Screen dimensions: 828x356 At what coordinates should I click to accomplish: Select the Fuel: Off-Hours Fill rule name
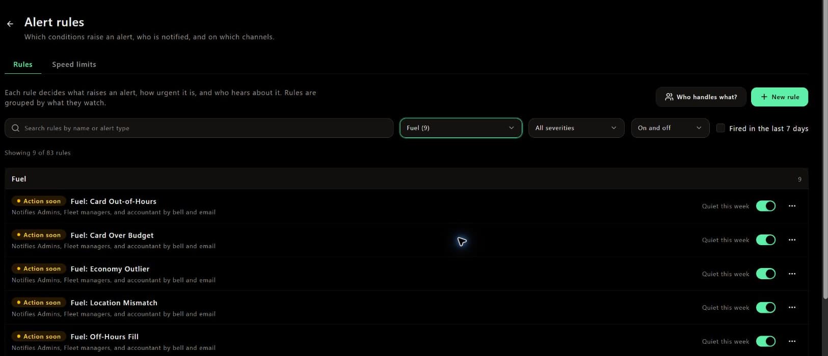point(104,337)
